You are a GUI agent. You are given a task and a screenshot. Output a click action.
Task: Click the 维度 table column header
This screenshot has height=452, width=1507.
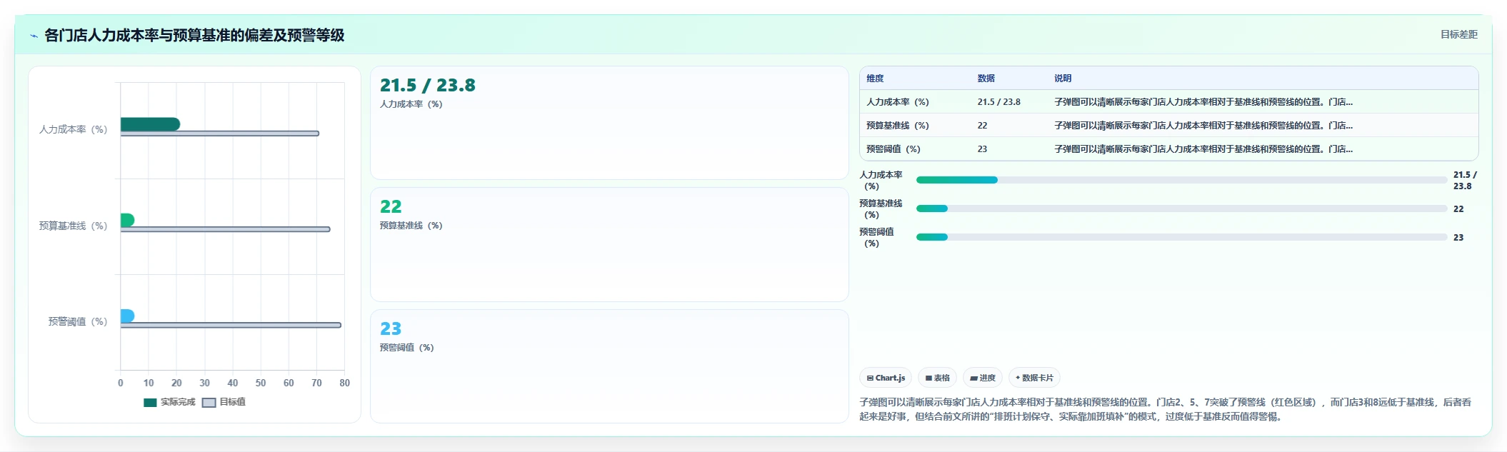(x=875, y=79)
